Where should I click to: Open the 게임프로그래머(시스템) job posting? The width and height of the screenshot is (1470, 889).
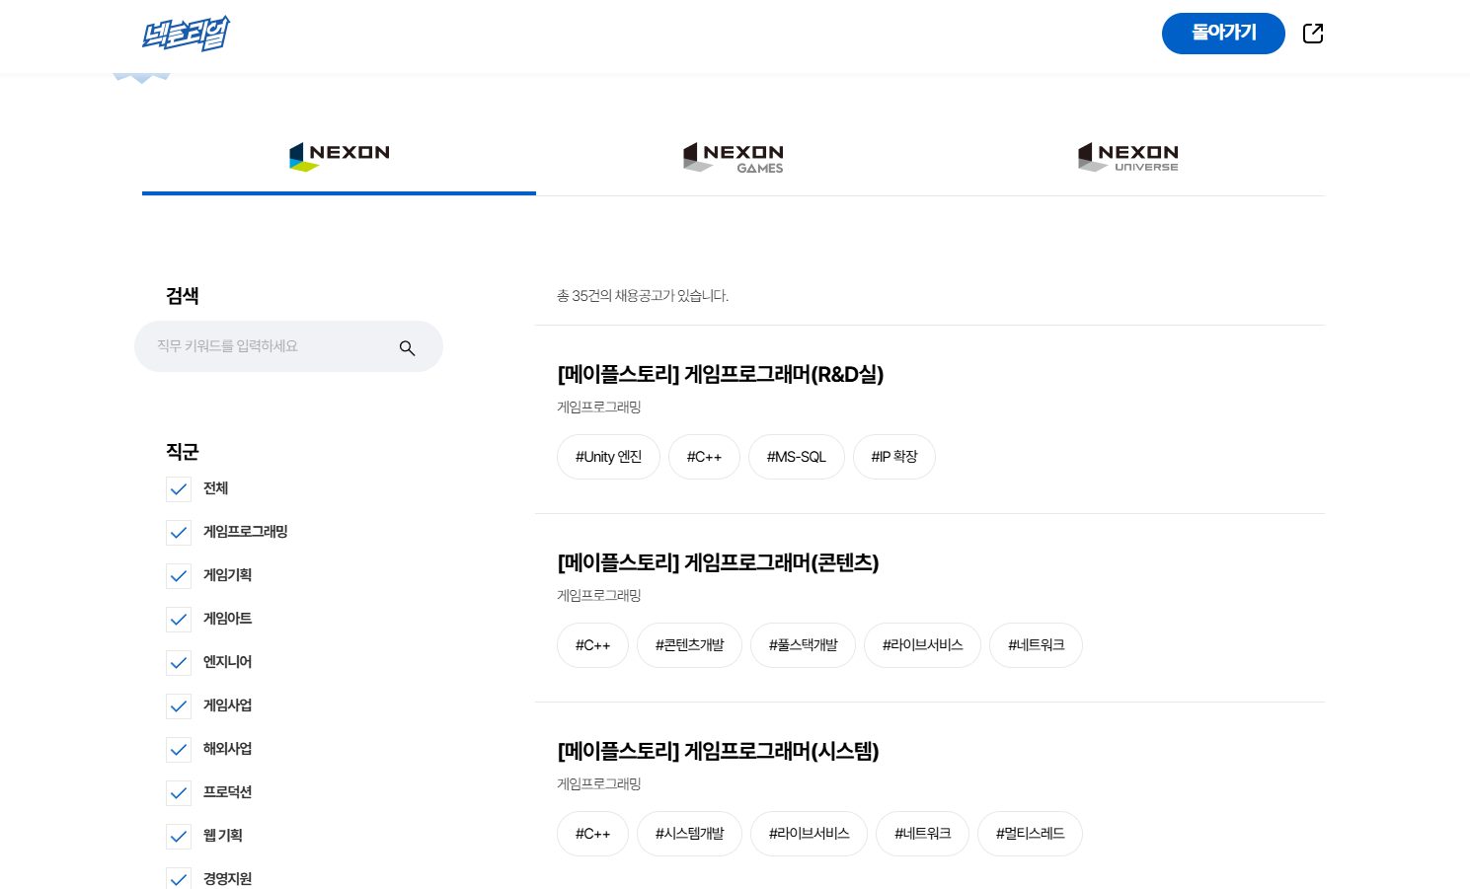(x=718, y=751)
